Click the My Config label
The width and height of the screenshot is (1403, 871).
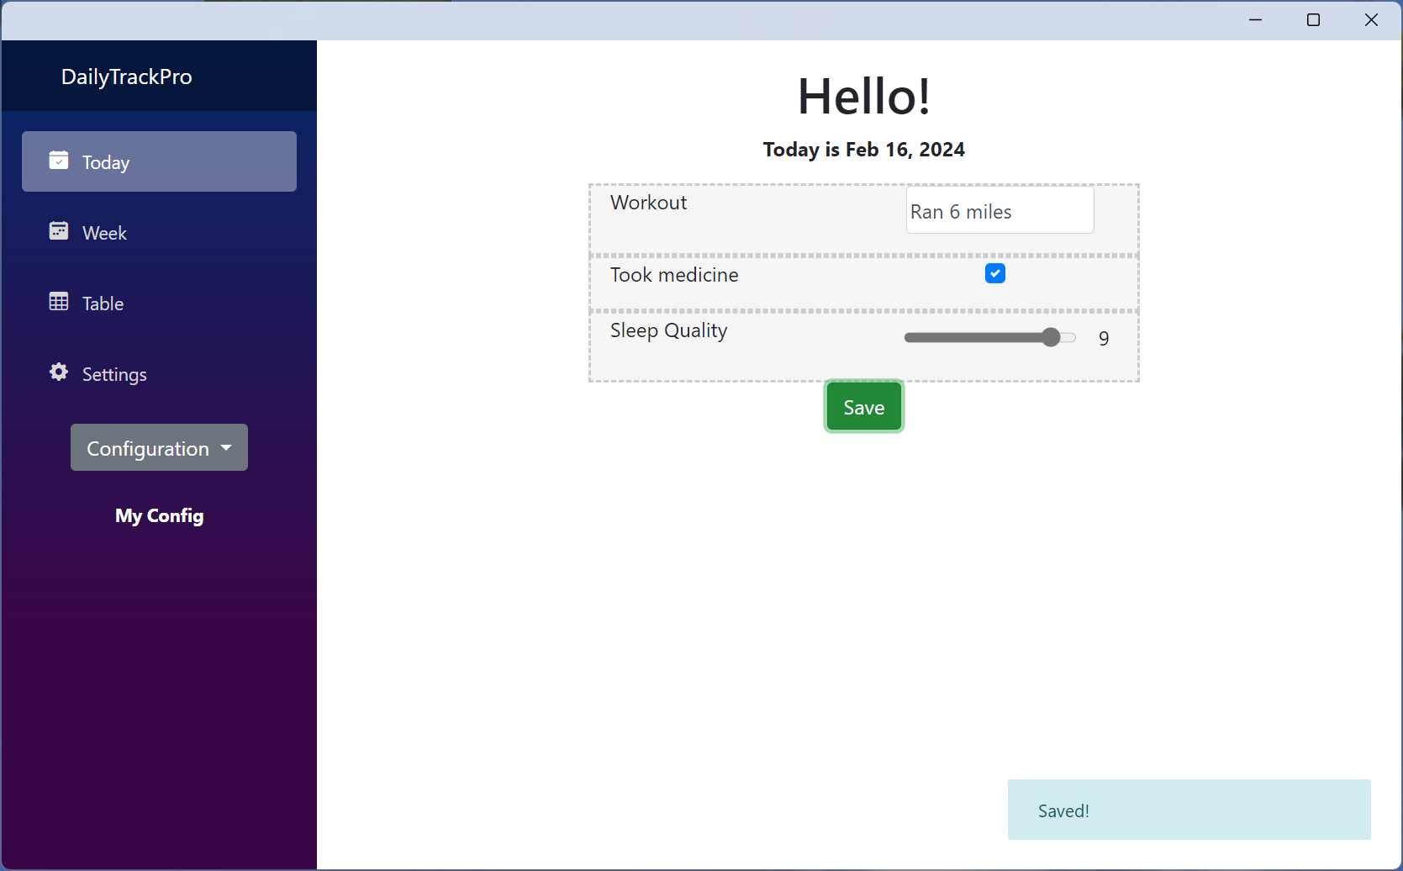pos(160,516)
